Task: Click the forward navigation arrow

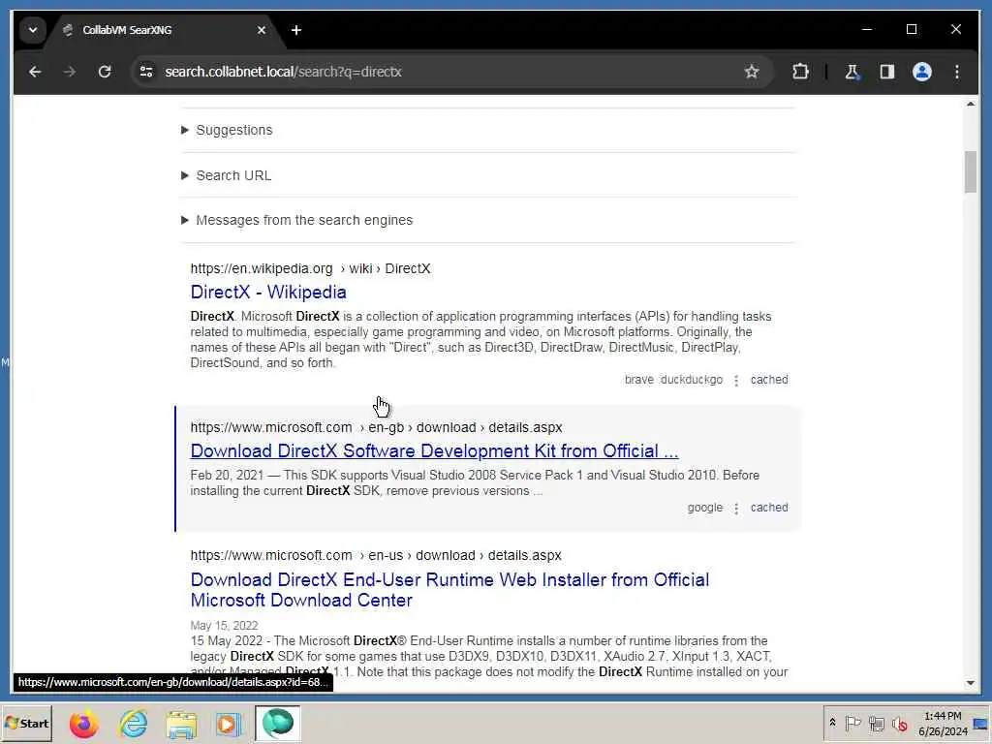Action: 69,72
